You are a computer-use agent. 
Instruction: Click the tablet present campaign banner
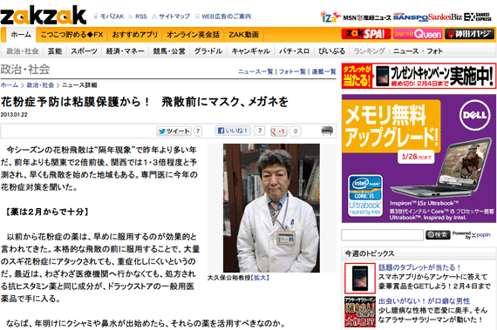tap(419, 76)
